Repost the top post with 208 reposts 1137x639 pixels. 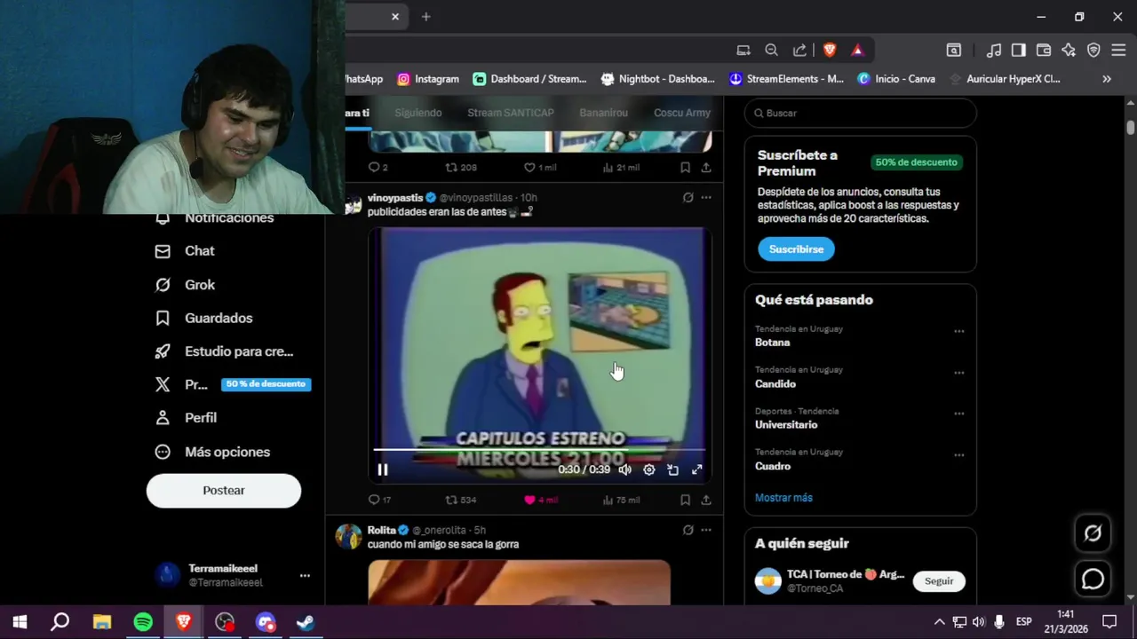460,167
